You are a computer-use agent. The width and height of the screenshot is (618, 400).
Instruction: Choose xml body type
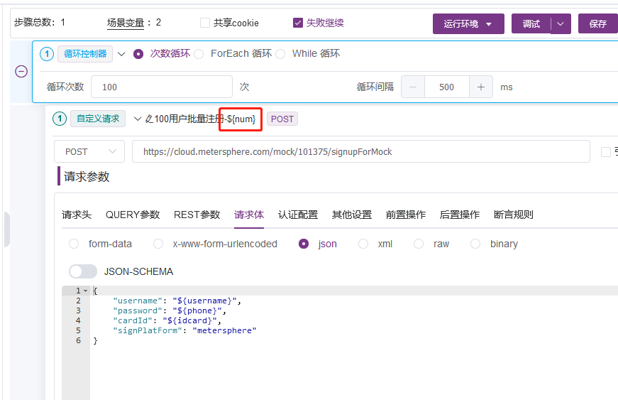click(x=363, y=244)
